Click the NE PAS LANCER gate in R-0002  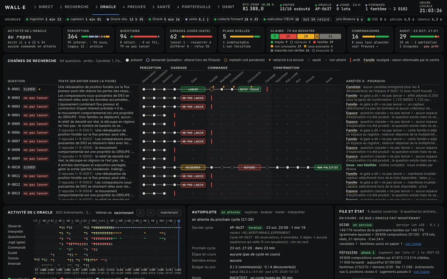(193, 98)
